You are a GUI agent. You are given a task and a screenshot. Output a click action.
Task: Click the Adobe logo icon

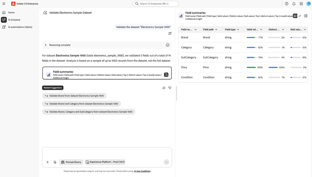(x=13, y=4)
